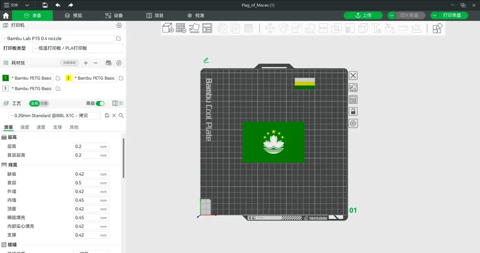The height and width of the screenshot is (253, 480).
Task: Click the Auto orient toolbar icon
Action: point(194,28)
